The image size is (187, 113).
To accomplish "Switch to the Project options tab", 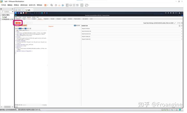I will coord(77,19).
